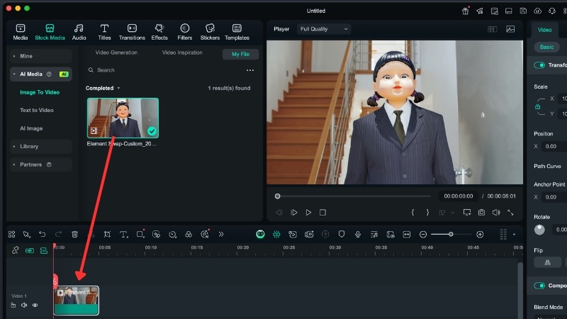The width and height of the screenshot is (567, 319).
Task: Zoom out timeline with minus icon
Action: pos(422,235)
